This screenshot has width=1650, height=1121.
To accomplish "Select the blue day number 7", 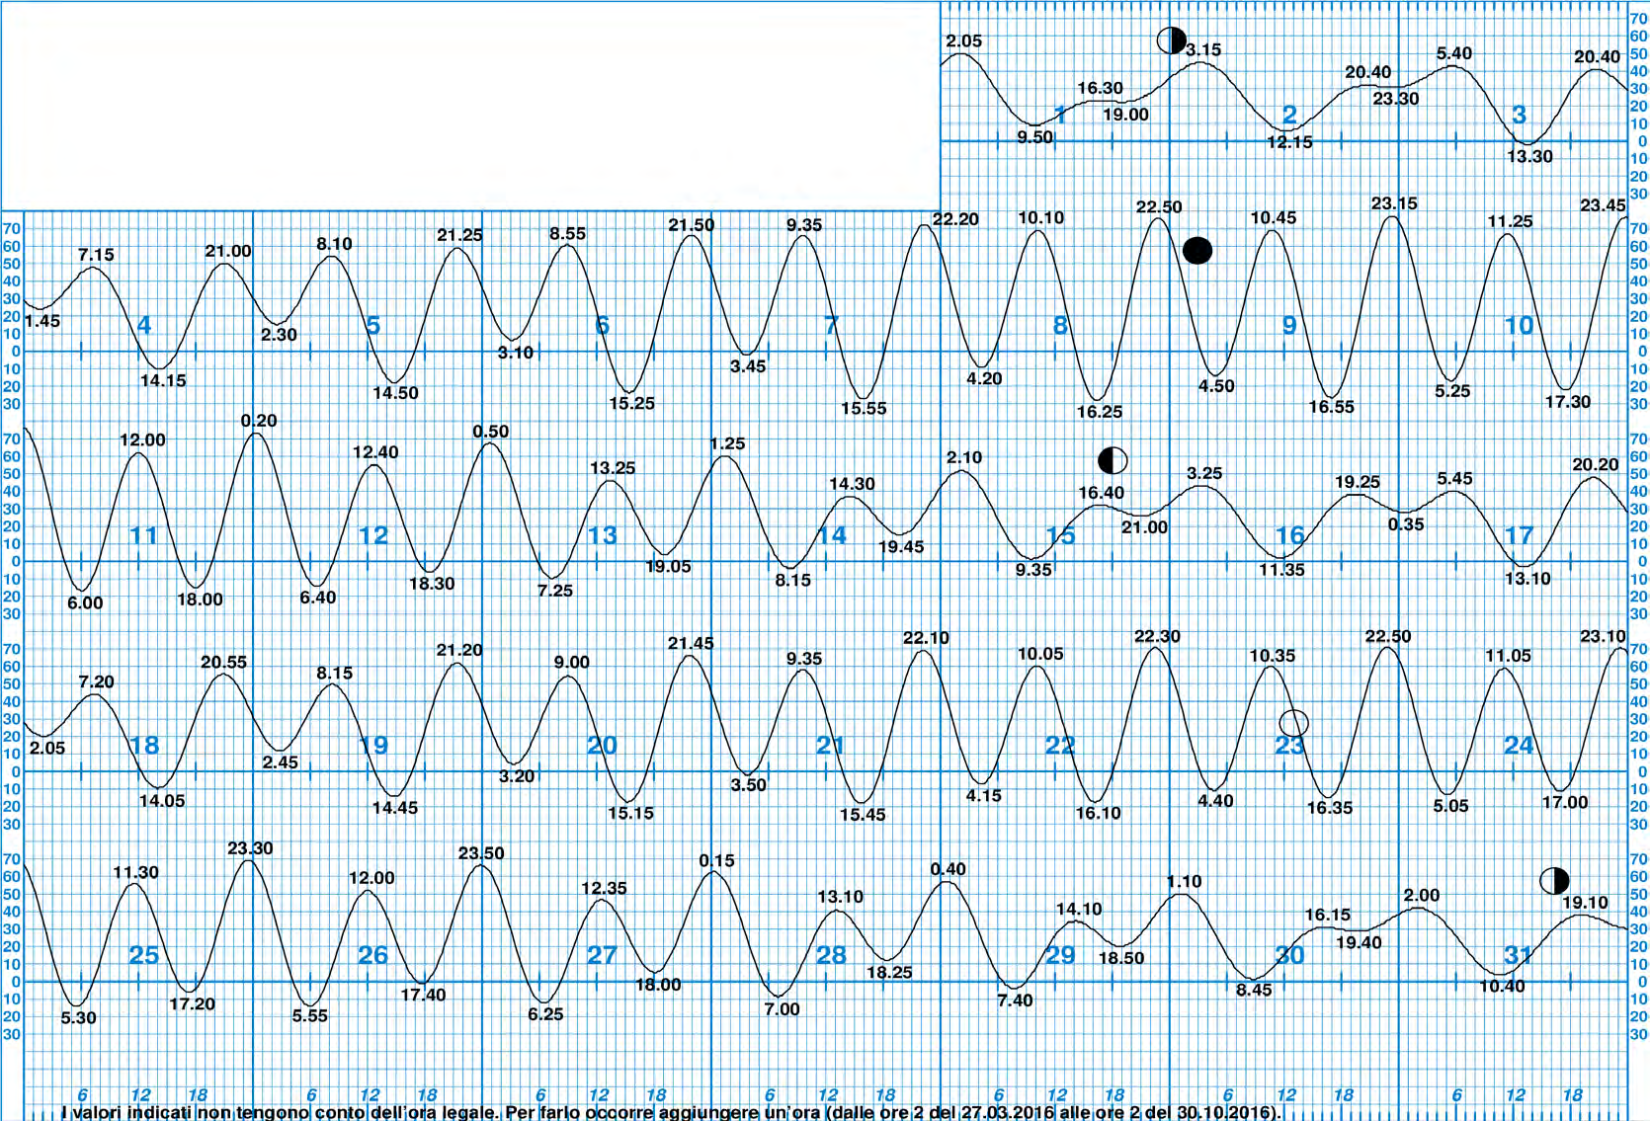I will (832, 325).
